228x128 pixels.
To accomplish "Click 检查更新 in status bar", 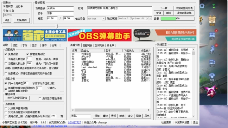I will point(166,123).
